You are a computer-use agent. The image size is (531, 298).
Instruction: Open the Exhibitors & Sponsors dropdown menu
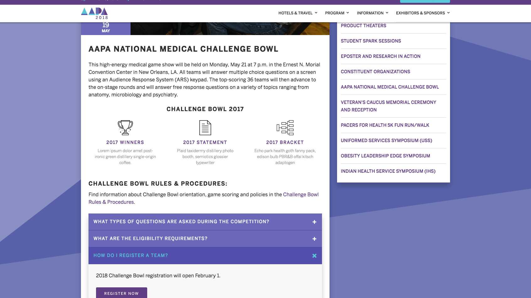coord(423,13)
